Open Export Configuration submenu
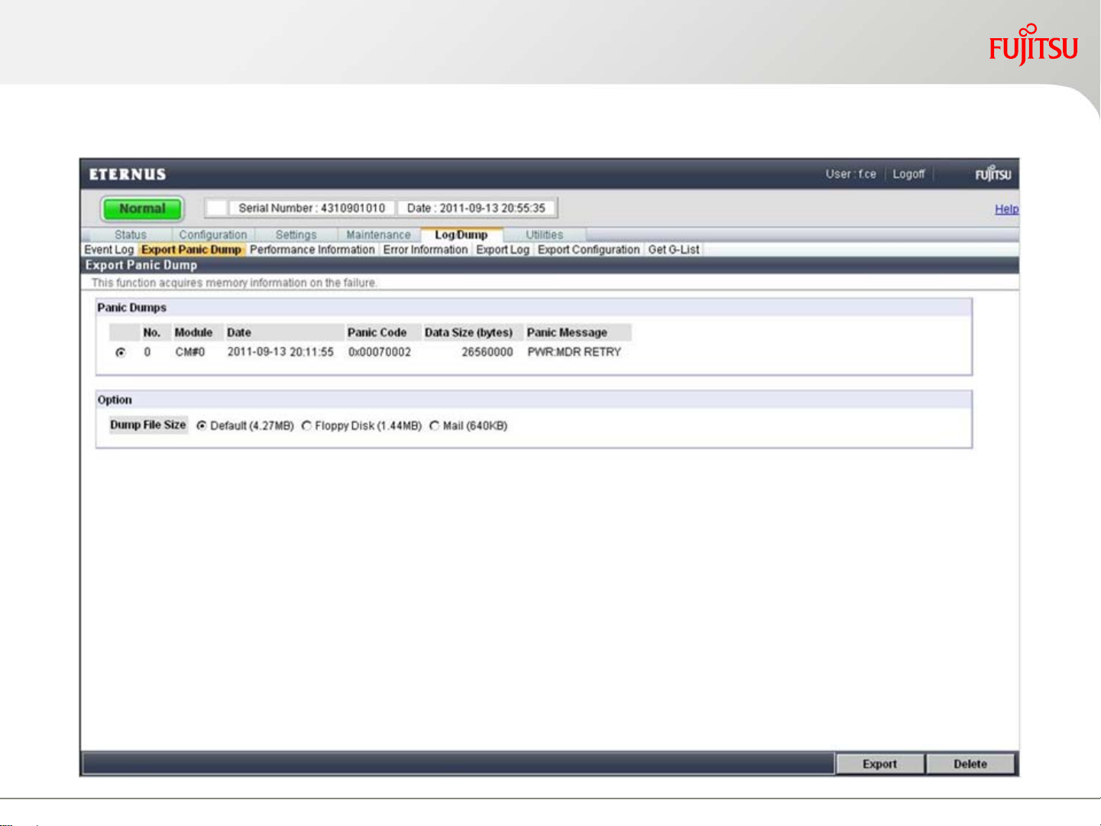The height and width of the screenshot is (826, 1101). pos(588,250)
